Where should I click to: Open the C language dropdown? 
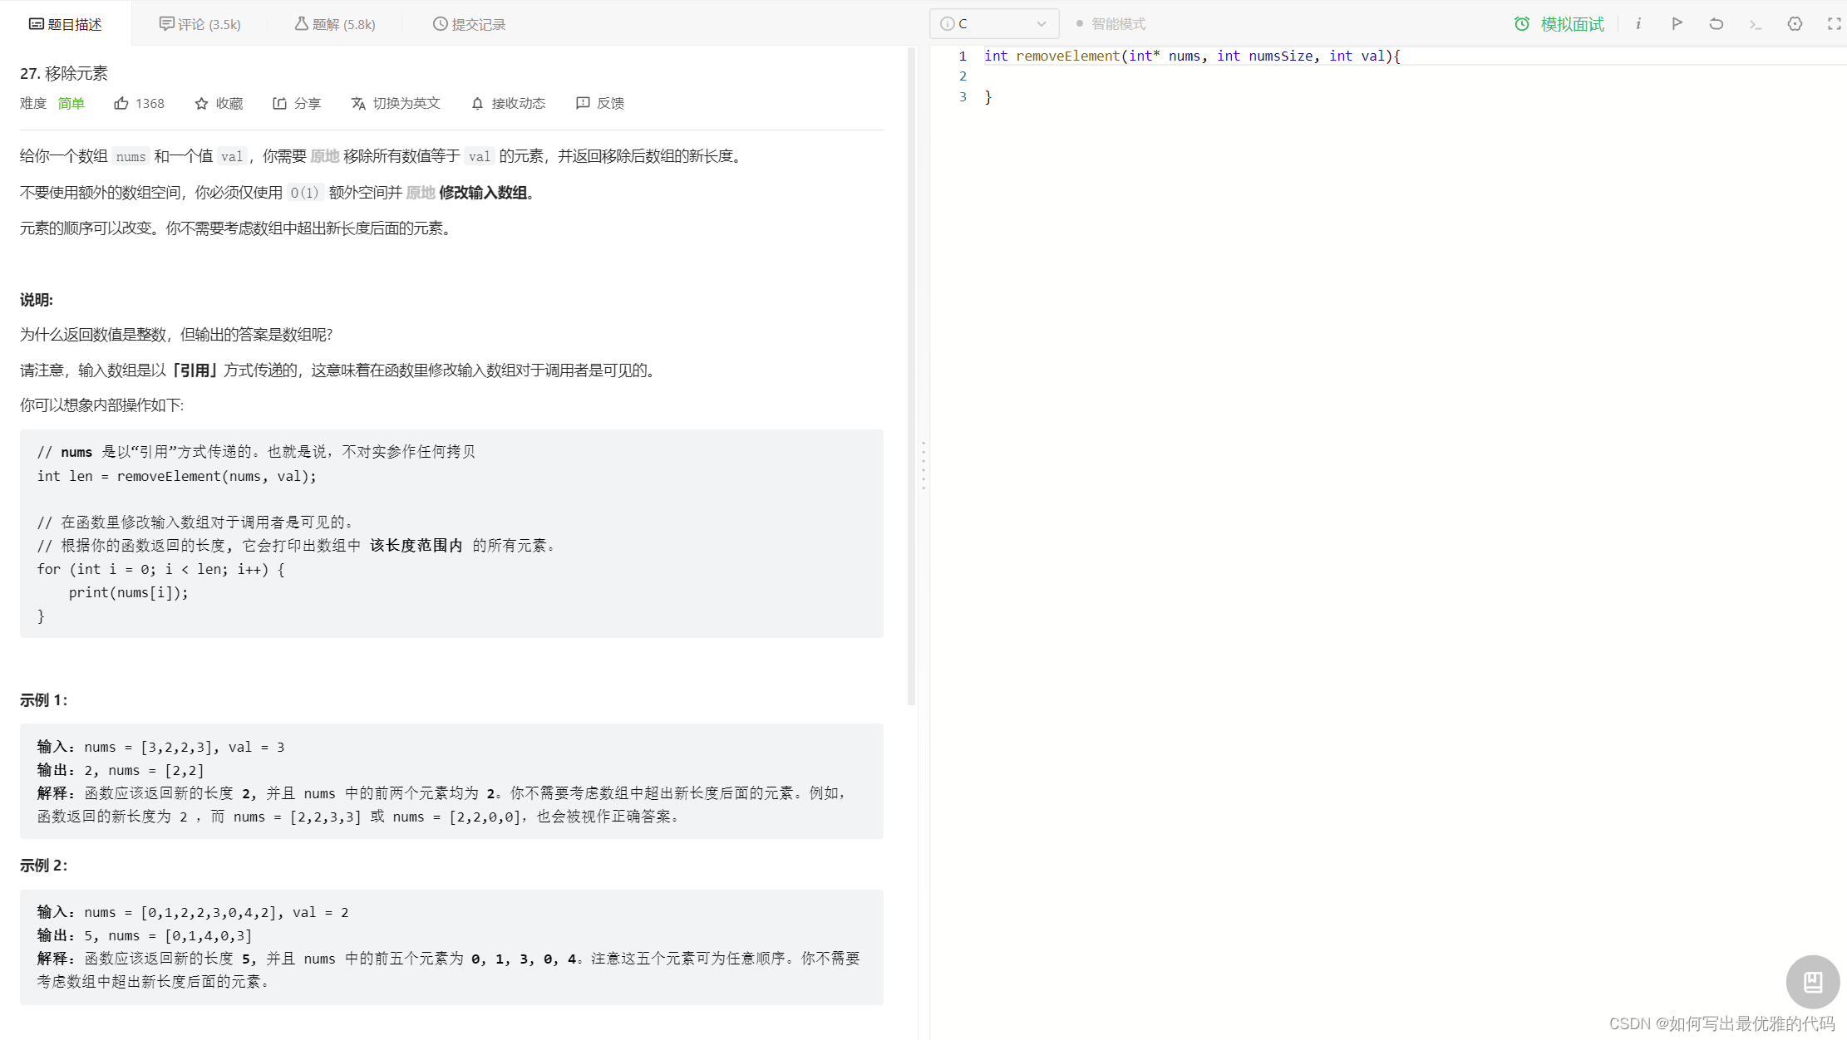tap(994, 23)
